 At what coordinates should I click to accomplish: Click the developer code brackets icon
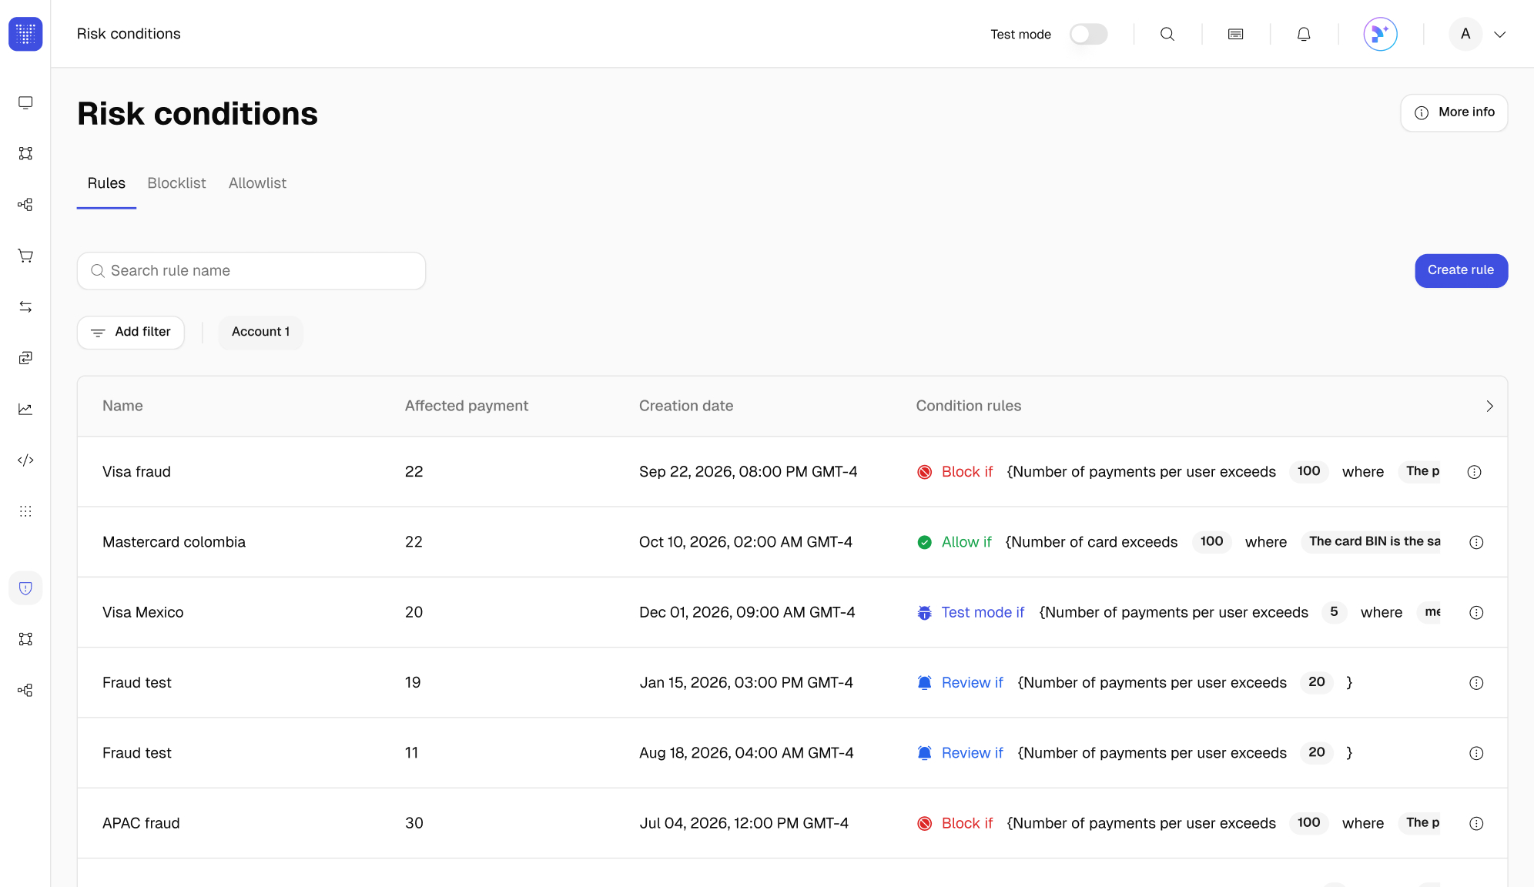pos(25,460)
